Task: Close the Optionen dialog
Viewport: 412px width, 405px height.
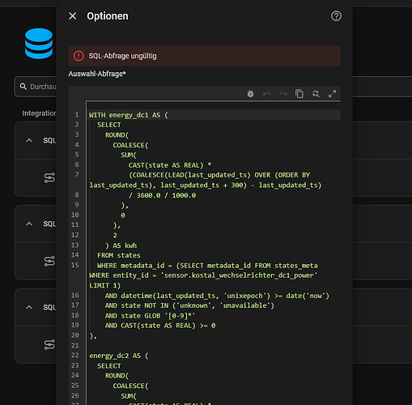Action: (73, 16)
